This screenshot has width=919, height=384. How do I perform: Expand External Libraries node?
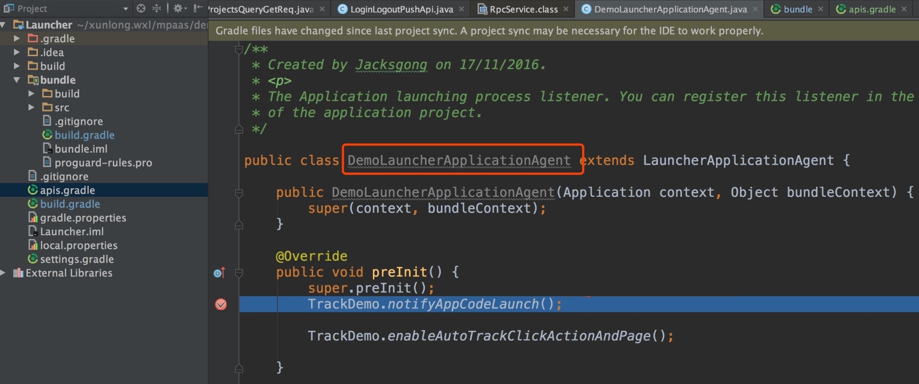click(3, 273)
